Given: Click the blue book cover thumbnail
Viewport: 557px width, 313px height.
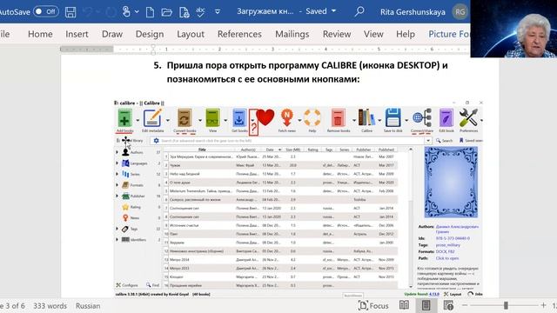Looking at the screenshot, I should (x=451, y=183).
